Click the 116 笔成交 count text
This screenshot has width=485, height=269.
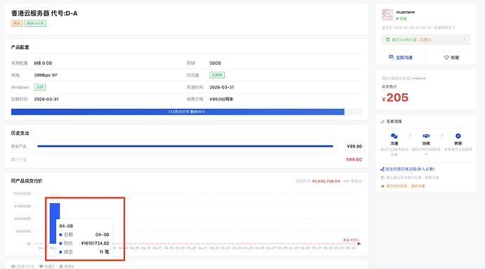[353, 181]
